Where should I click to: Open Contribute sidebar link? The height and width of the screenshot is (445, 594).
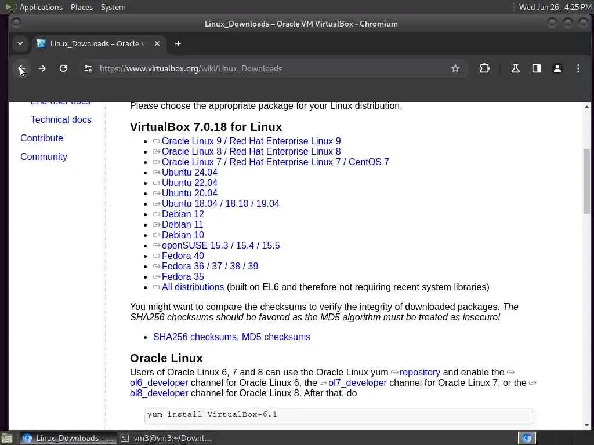[42, 138]
